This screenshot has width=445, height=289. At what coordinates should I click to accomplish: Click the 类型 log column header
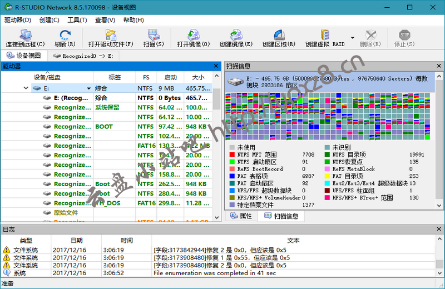(26, 241)
